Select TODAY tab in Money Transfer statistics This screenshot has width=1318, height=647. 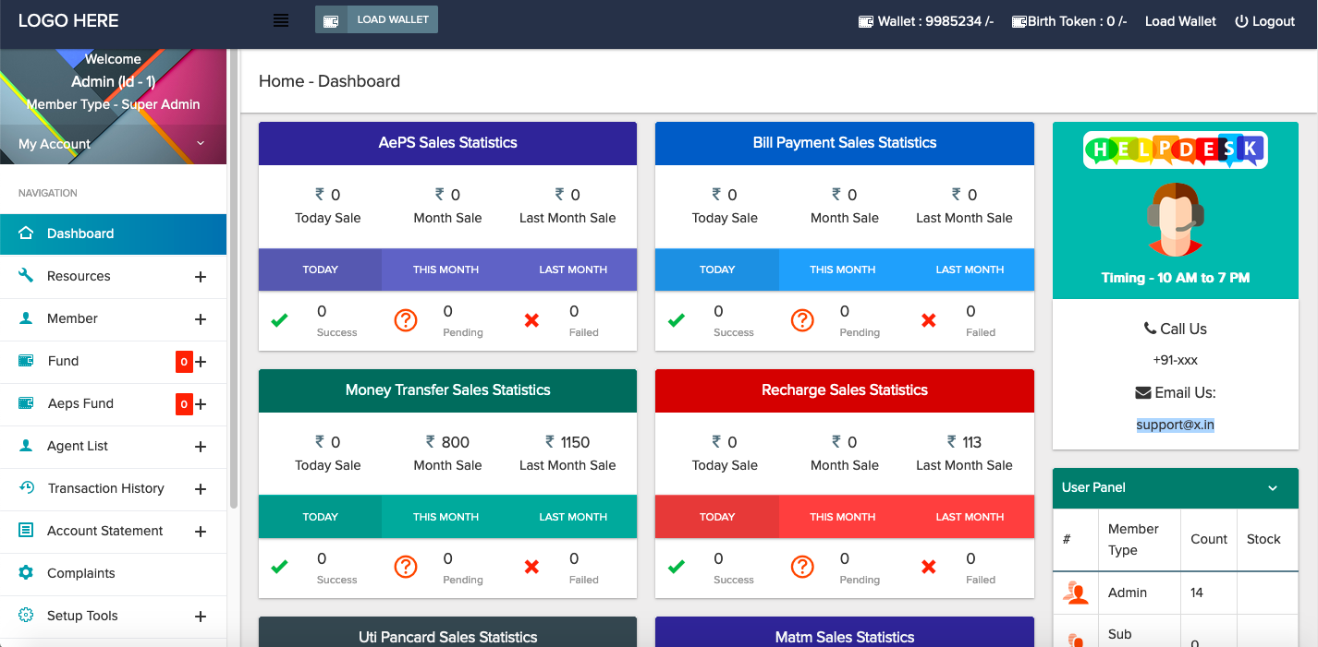[320, 517]
